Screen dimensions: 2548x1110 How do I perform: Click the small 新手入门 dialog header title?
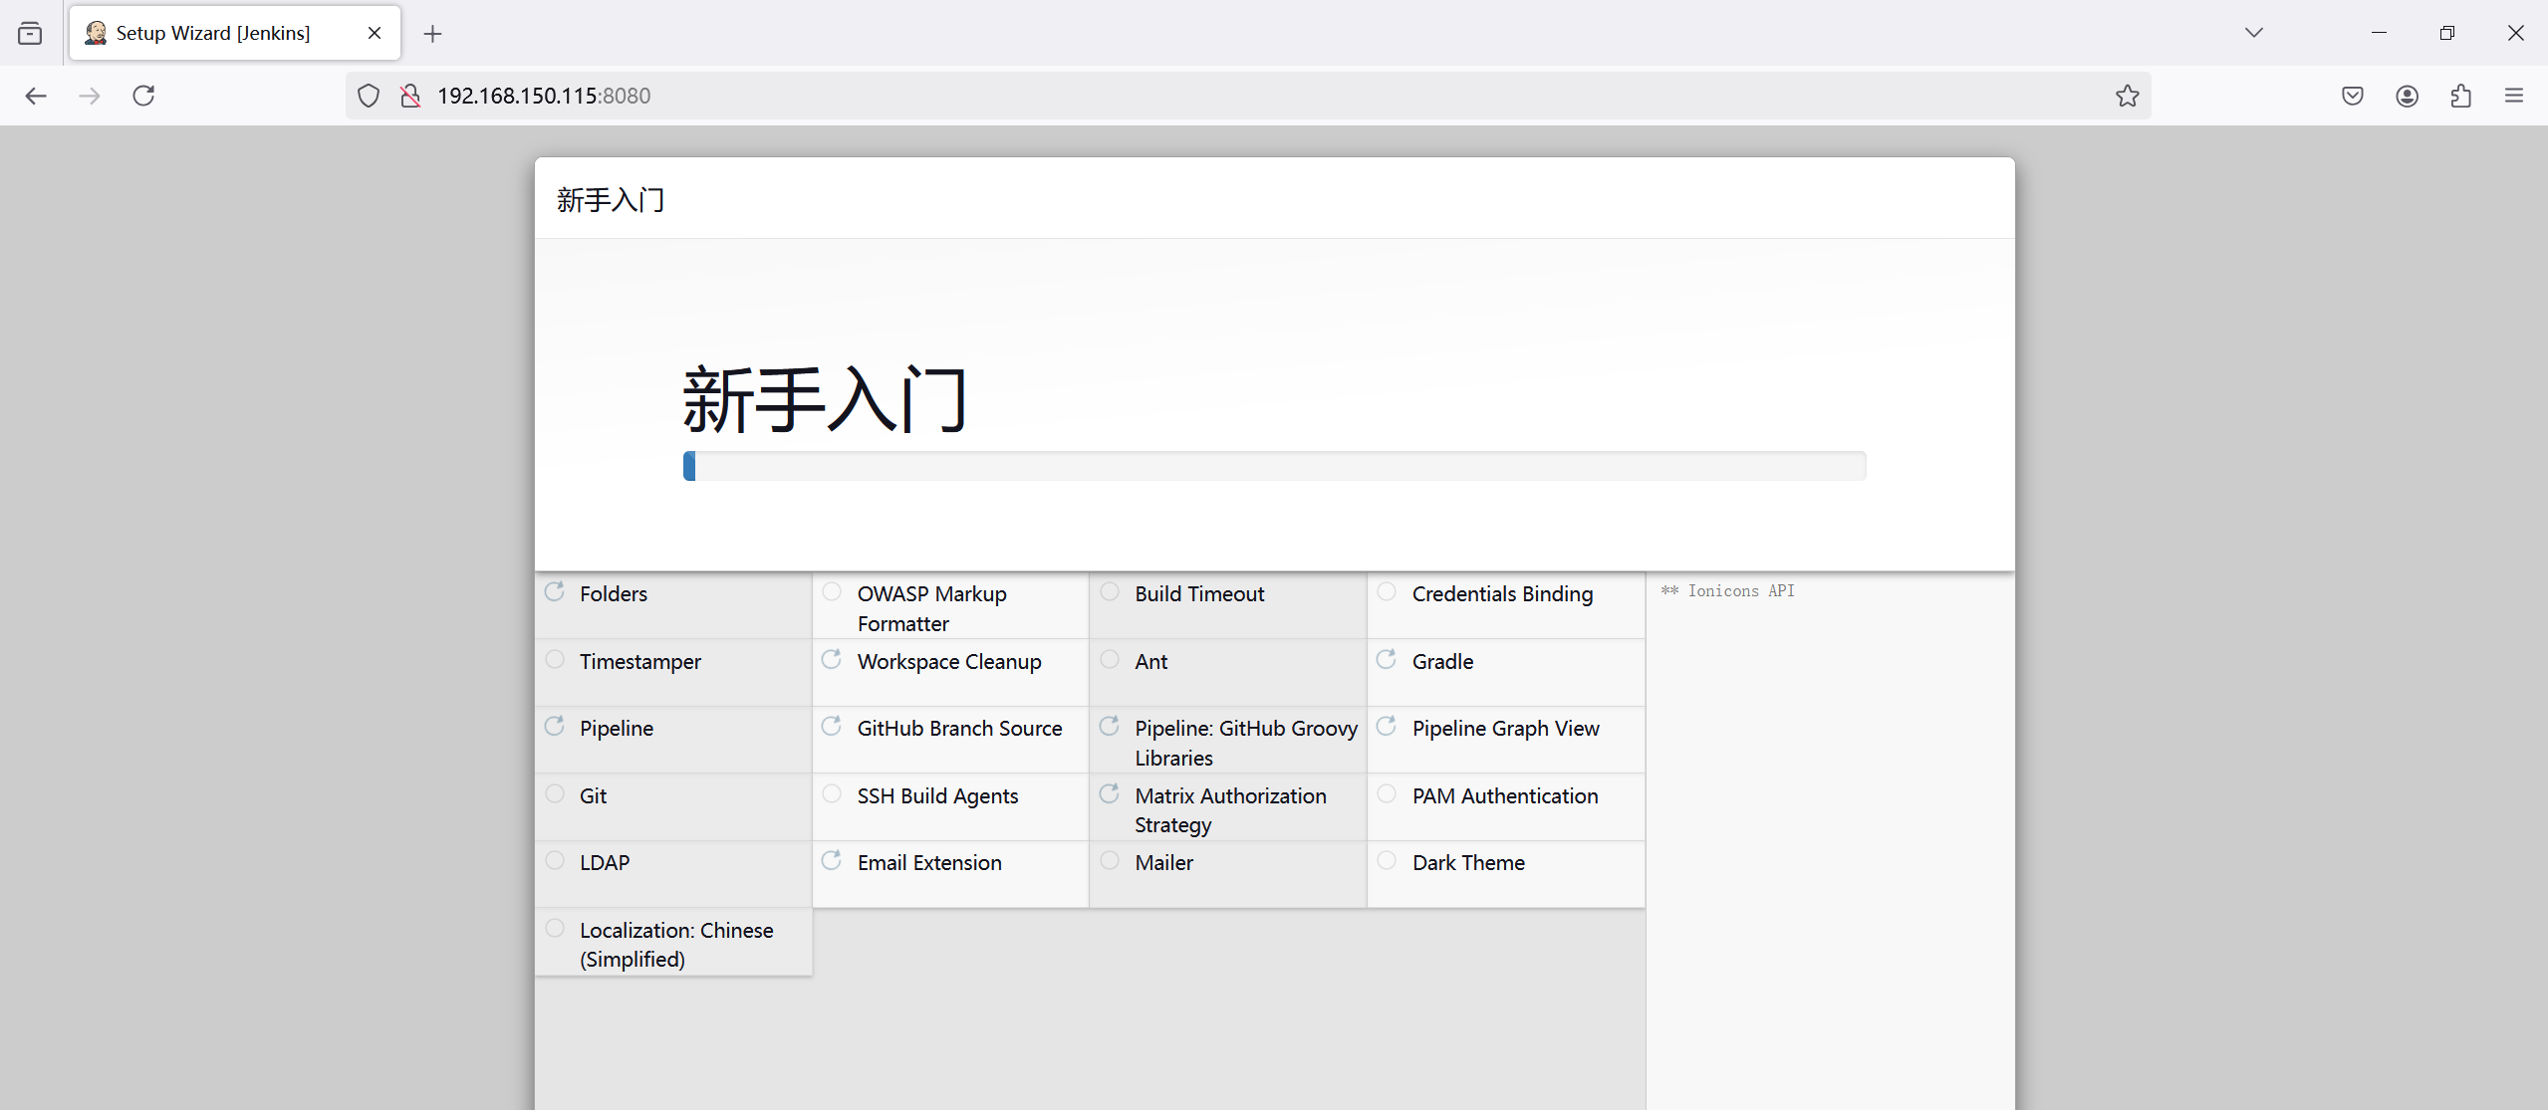[x=611, y=200]
